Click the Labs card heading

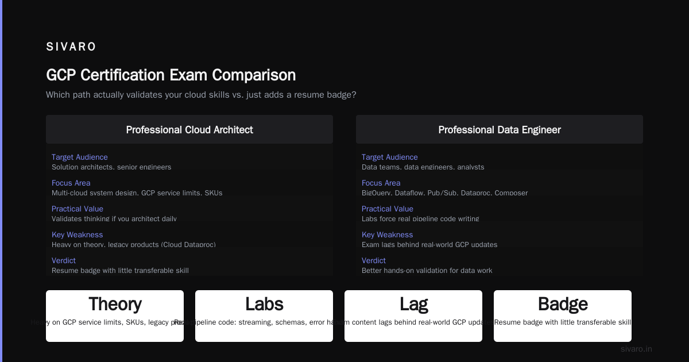tap(264, 304)
